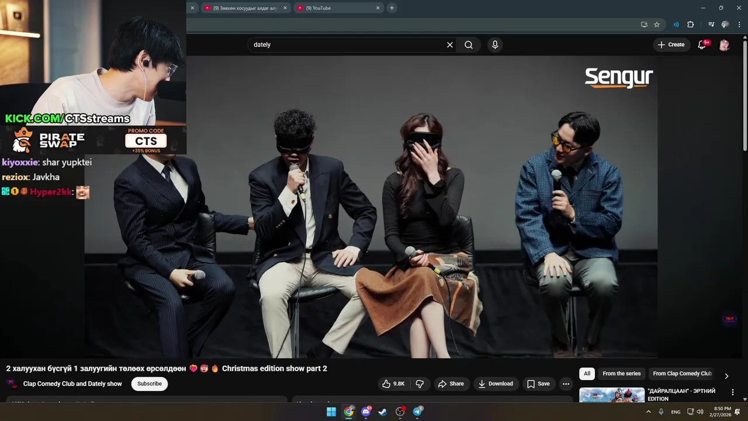Viewport: 748px width, 421px height.
Task: Open the Chrome profile avatar
Action: (725, 25)
